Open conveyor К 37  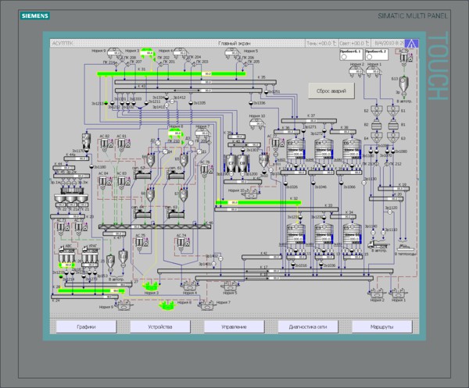tap(309, 121)
